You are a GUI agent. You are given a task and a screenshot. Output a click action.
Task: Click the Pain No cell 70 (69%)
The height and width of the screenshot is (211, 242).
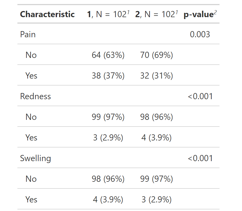pos(157,55)
